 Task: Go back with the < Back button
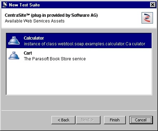click(63, 120)
